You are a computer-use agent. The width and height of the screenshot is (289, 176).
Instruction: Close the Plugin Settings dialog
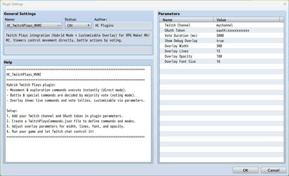click(x=285, y=4)
